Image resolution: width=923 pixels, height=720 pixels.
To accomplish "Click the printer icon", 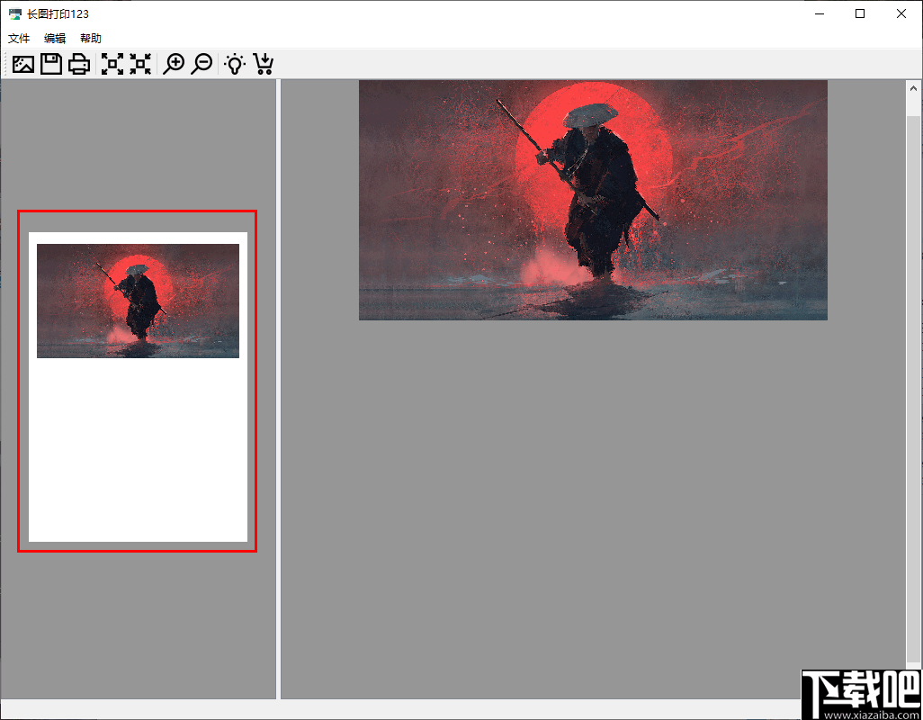I will coord(79,64).
